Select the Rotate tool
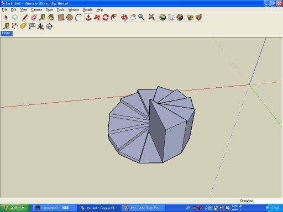Screen dimensions: 283x212 click(106, 18)
